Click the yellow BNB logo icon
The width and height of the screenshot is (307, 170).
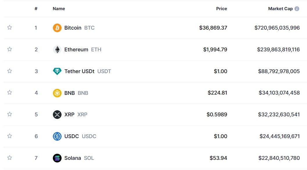pos(57,93)
